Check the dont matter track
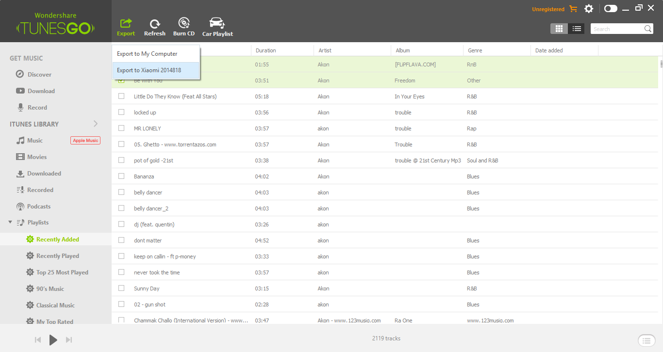 point(121,240)
